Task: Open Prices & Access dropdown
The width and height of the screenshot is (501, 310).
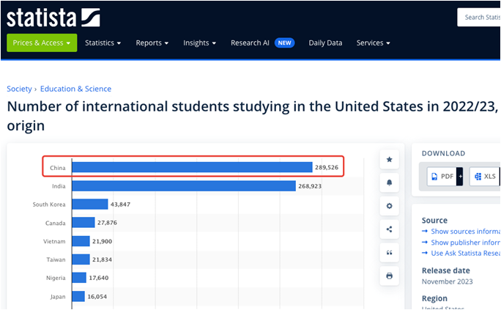Action: (x=42, y=43)
